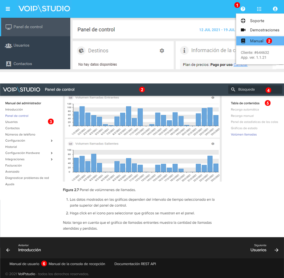Click the left arrow for previous page
The height and width of the screenshot is (278, 284).
coord(8,250)
